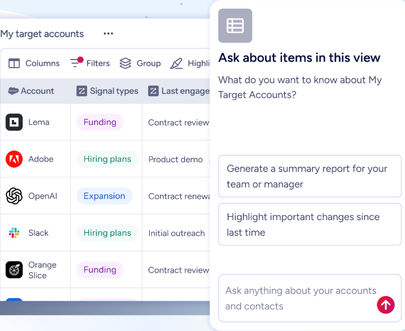Open the three-dot menu beside My target accounts

point(108,34)
